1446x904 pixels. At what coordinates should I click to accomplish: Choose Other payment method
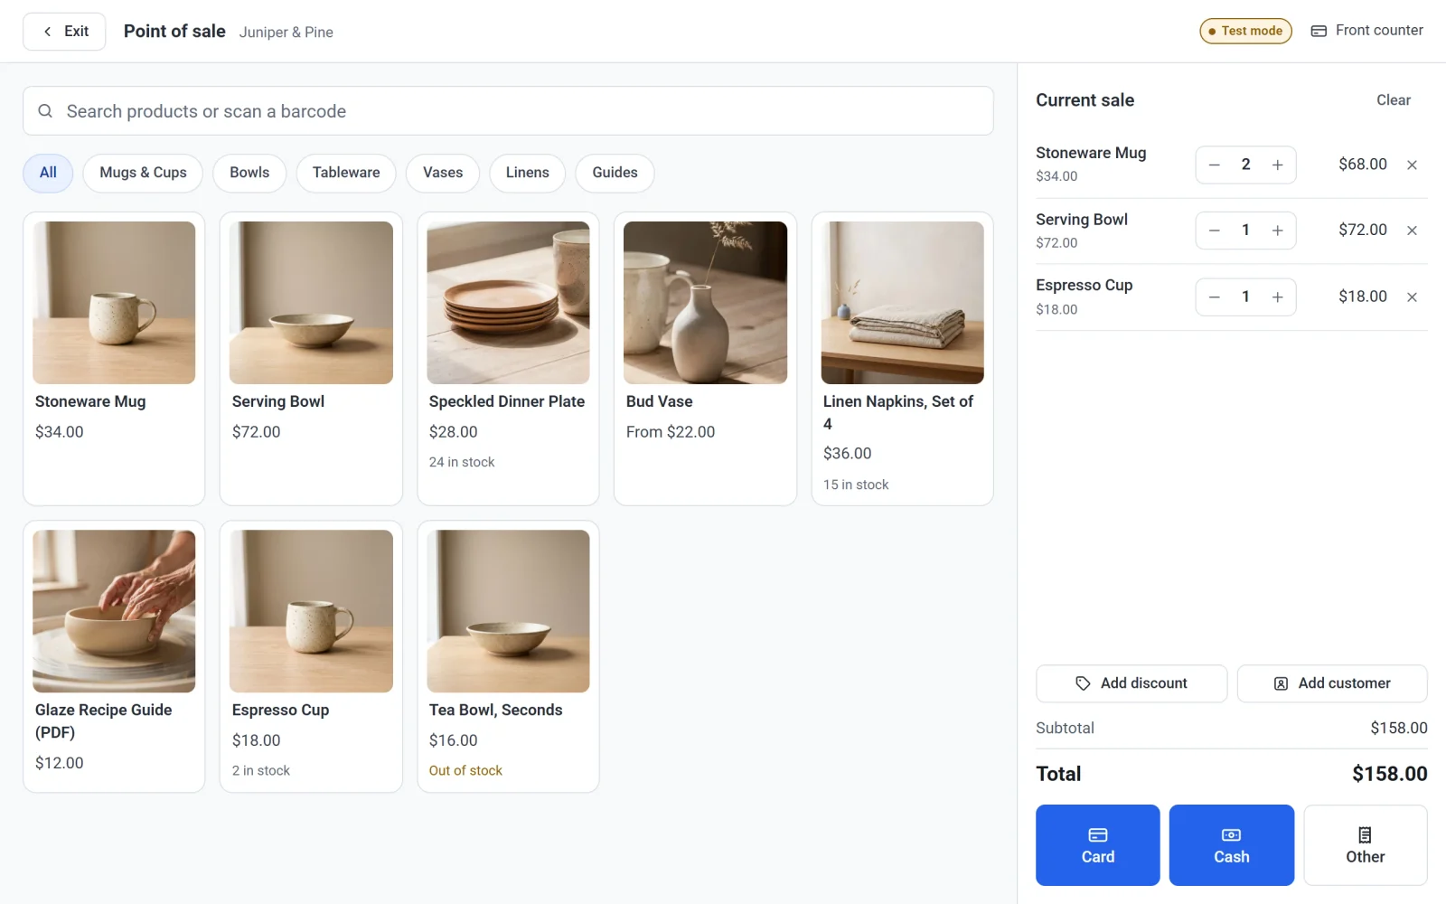coord(1365,845)
